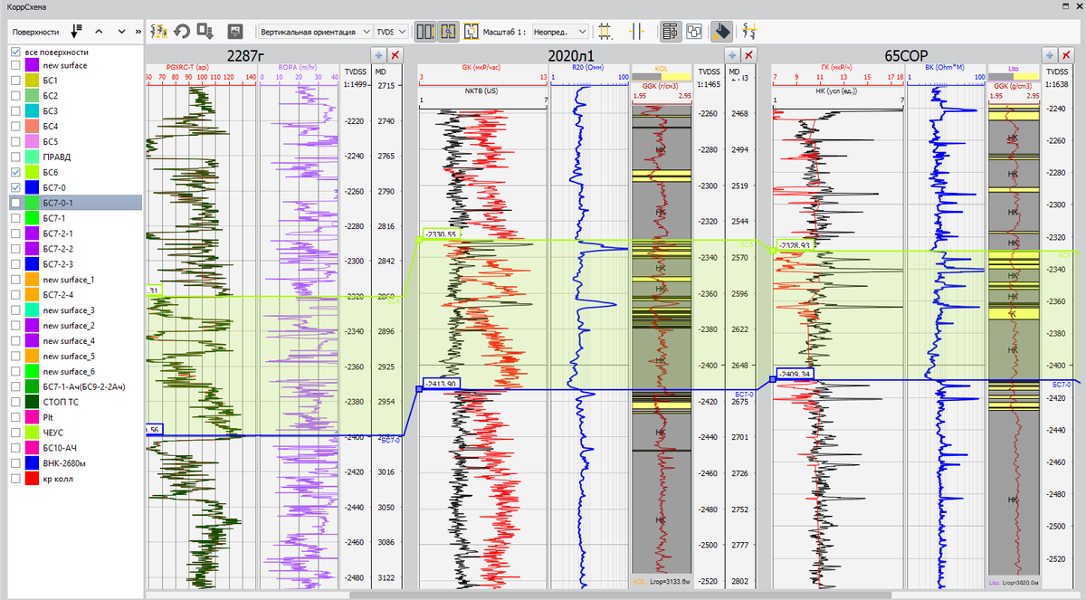The width and height of the screenshot is (1086, 600).
Task: Select the 'ВНК-2680м' surface in list
Action: [x=65, y=463]
